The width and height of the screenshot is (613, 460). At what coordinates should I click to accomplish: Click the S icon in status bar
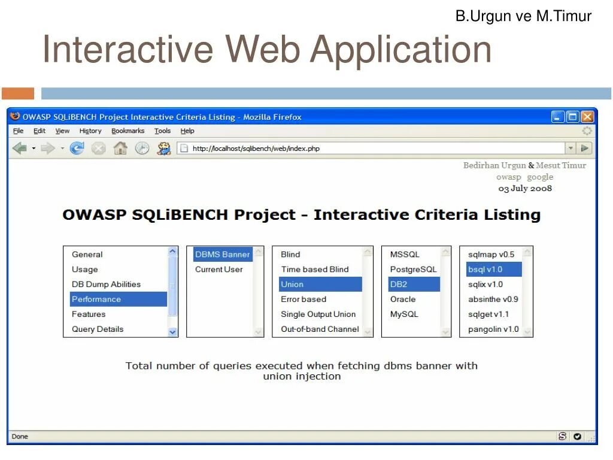(562, 436)
